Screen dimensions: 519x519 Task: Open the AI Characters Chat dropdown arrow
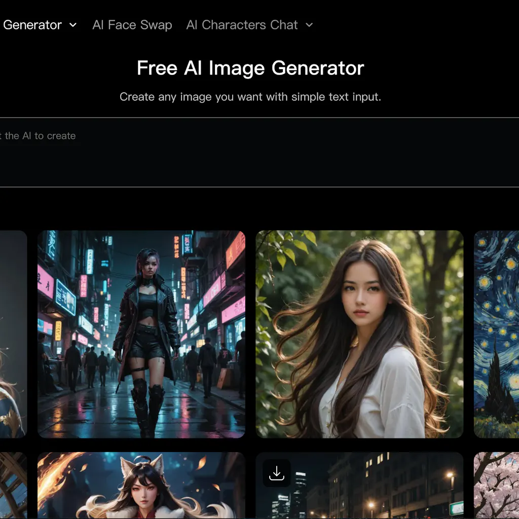coord(309,25)
